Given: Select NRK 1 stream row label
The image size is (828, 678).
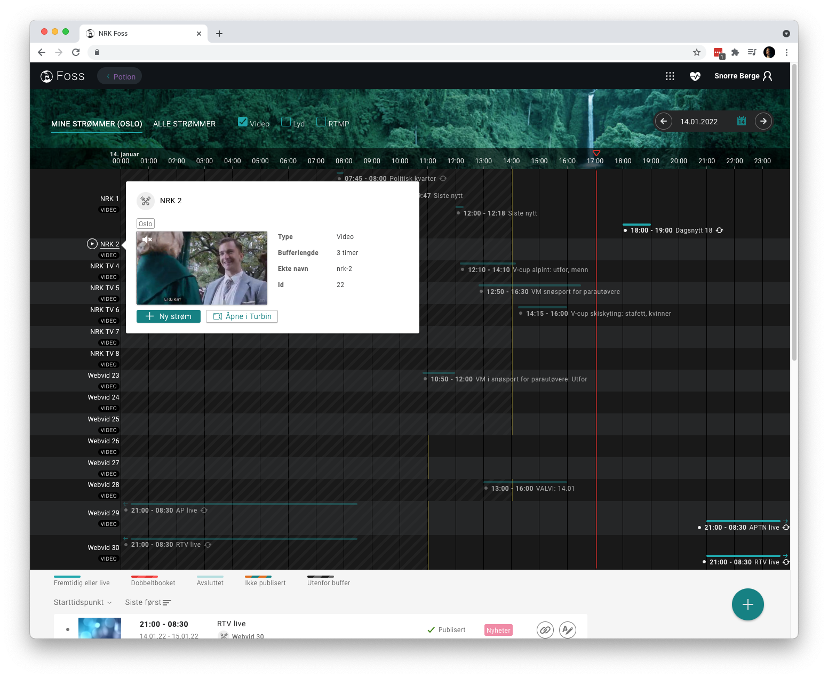Looking at the screenshot, I should (109, 199).
